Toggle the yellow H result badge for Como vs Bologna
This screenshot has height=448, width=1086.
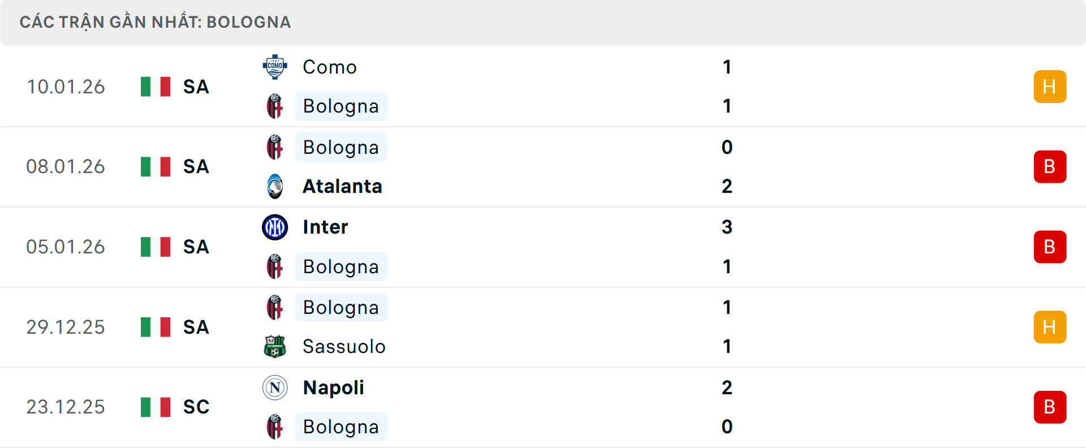1050,87
